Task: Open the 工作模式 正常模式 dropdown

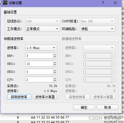Action: click(x=43, y=29)
